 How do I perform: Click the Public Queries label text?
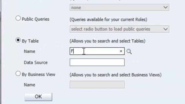tap(36, 19)
